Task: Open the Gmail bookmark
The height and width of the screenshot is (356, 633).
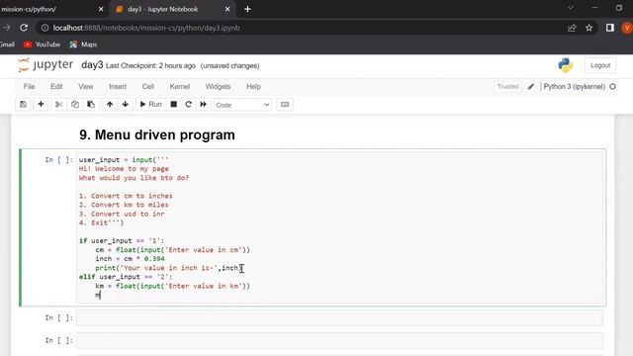Action: point(7,44)
